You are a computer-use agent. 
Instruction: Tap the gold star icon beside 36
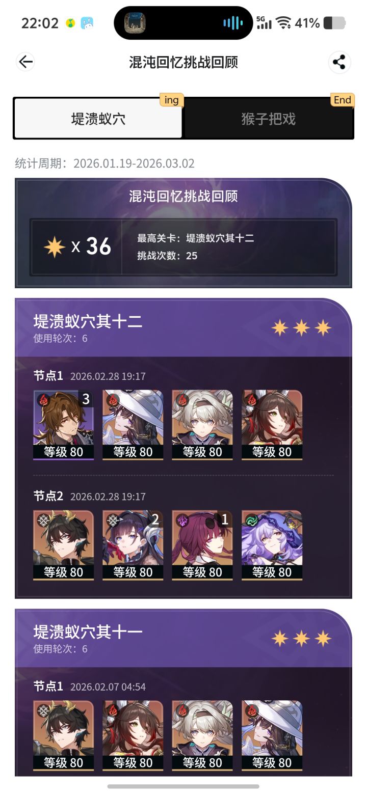(55, 247)
